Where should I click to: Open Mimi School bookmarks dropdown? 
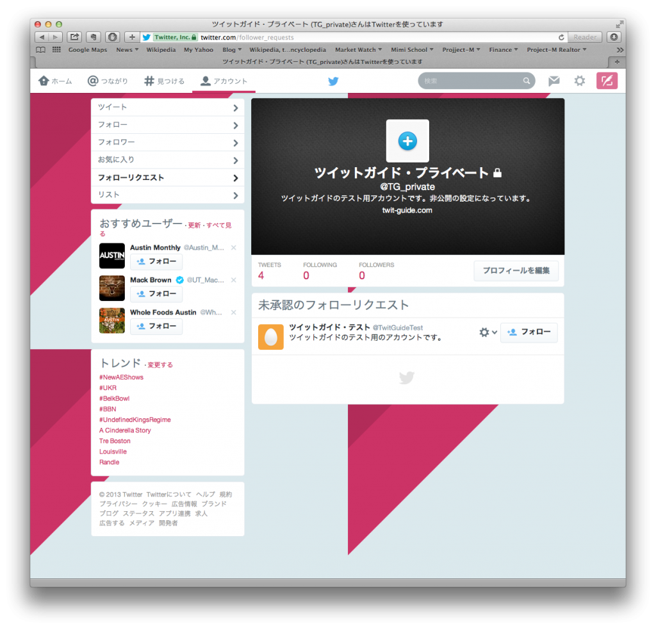click(412, 50)
